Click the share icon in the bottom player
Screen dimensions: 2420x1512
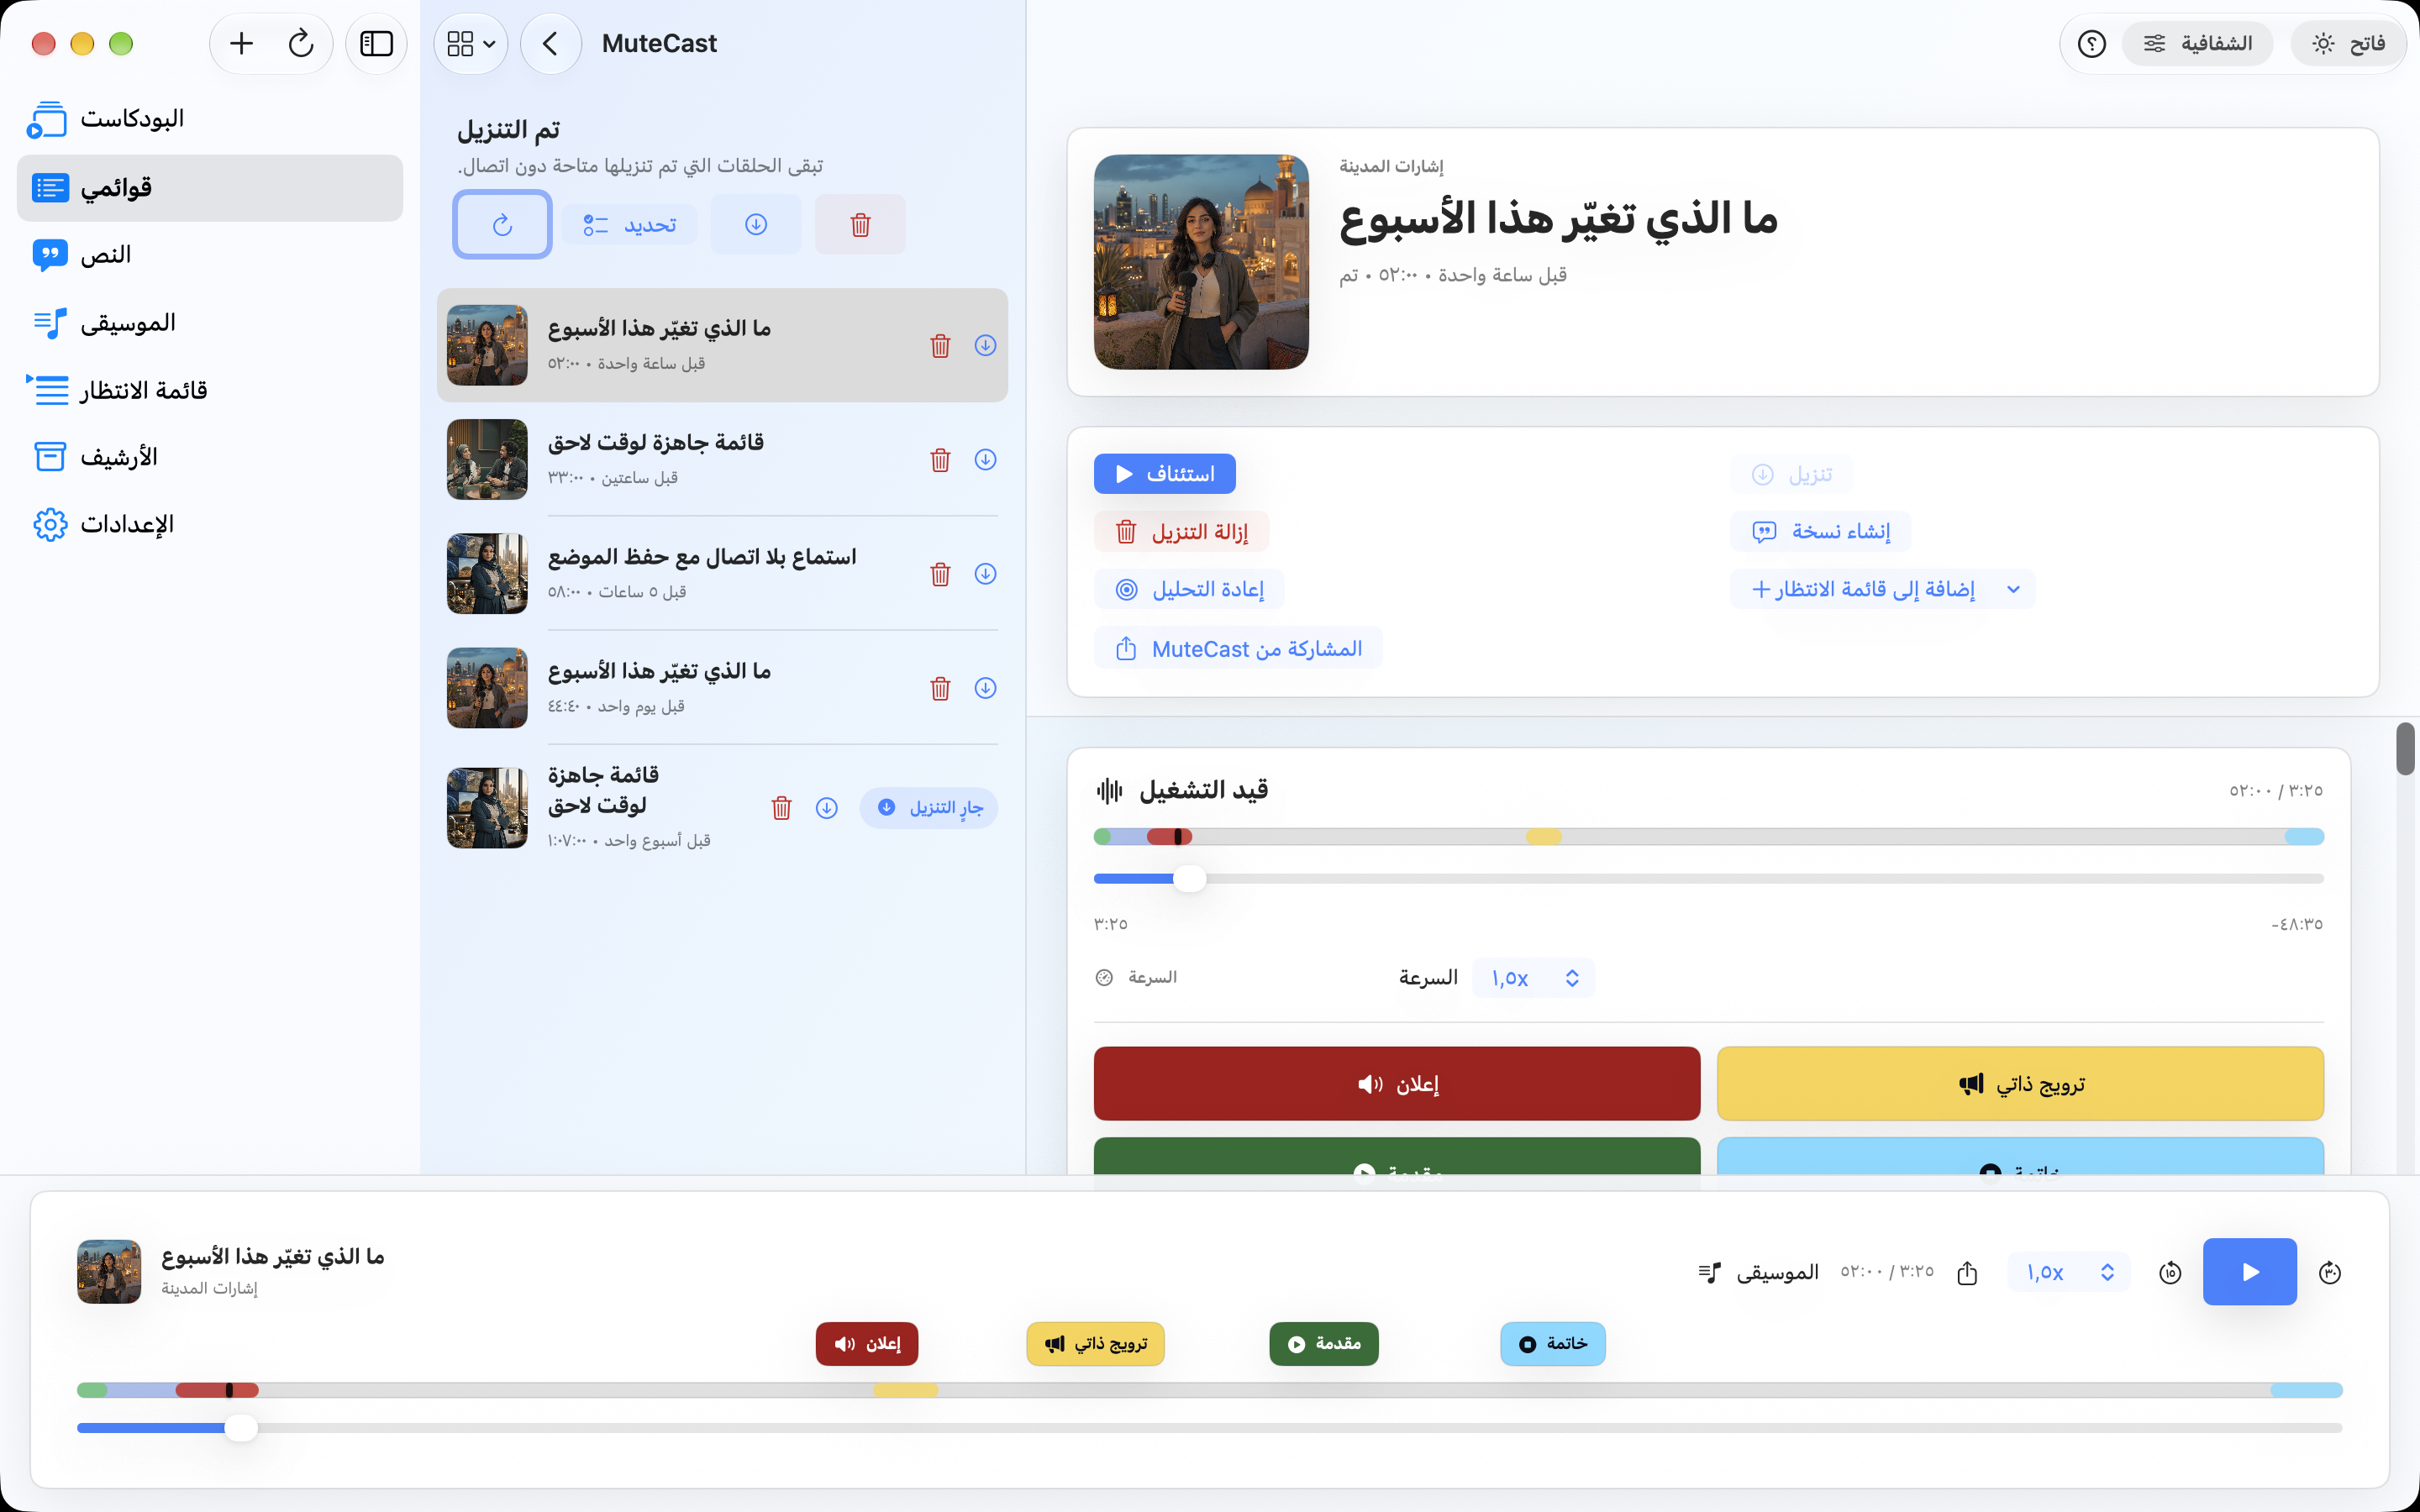click(x=1967, y=1272)
